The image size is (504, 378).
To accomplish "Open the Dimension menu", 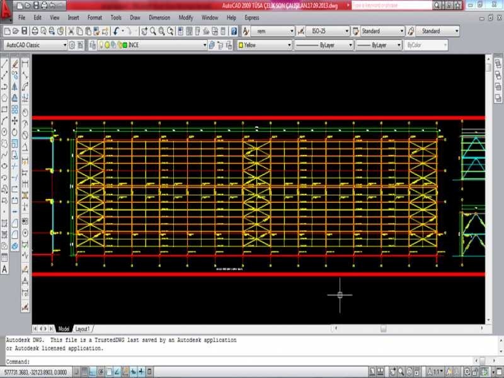I will 159,18.
